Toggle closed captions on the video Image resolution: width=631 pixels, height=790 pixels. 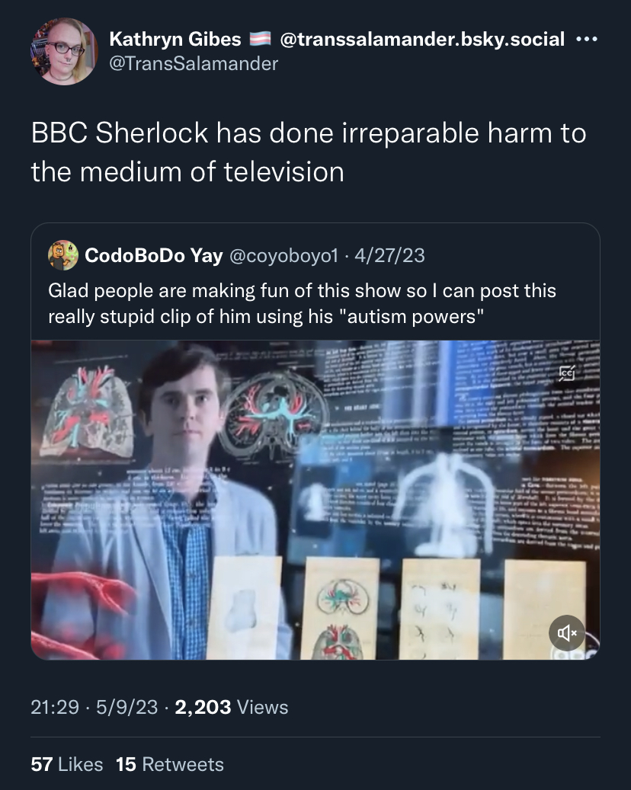click(567, 373)
